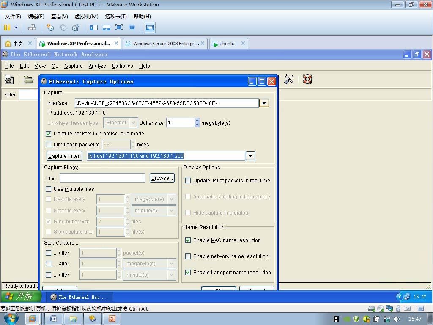
Task: Click the Browse... button for capture file
Action: click(x=162, y=178)
